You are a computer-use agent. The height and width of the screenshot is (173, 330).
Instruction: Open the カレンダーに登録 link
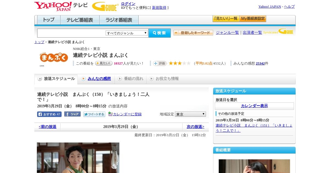[127, 114]
